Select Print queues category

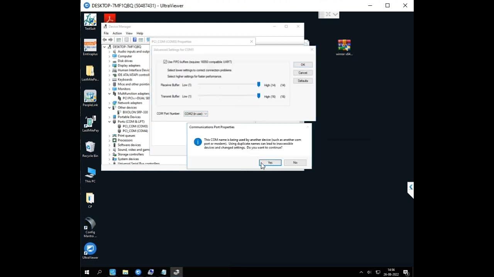coord(126,135)
